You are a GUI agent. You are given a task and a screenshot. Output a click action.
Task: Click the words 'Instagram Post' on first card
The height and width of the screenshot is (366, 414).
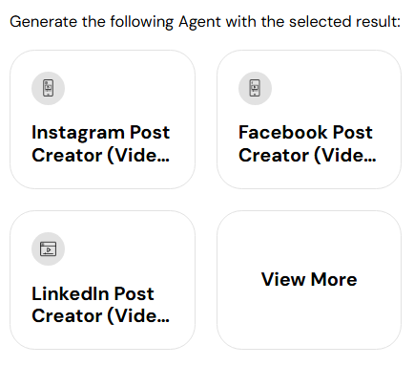coord(101,133)
